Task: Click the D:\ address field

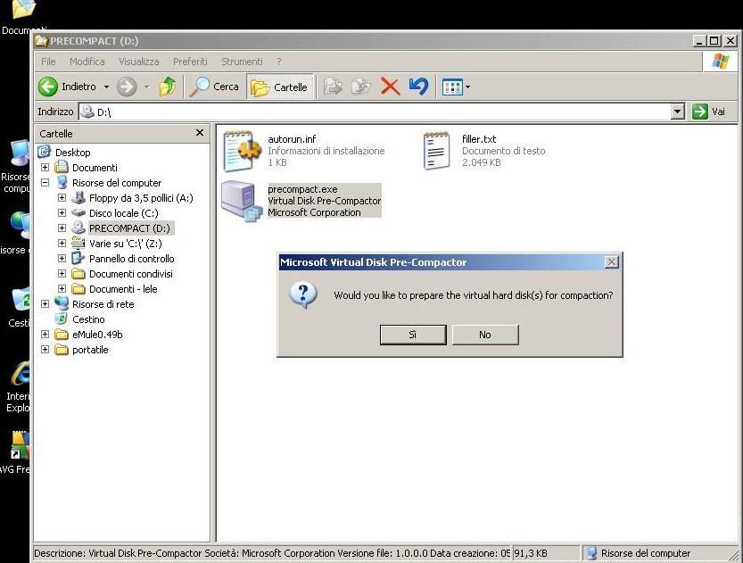Action: [375, 112]
